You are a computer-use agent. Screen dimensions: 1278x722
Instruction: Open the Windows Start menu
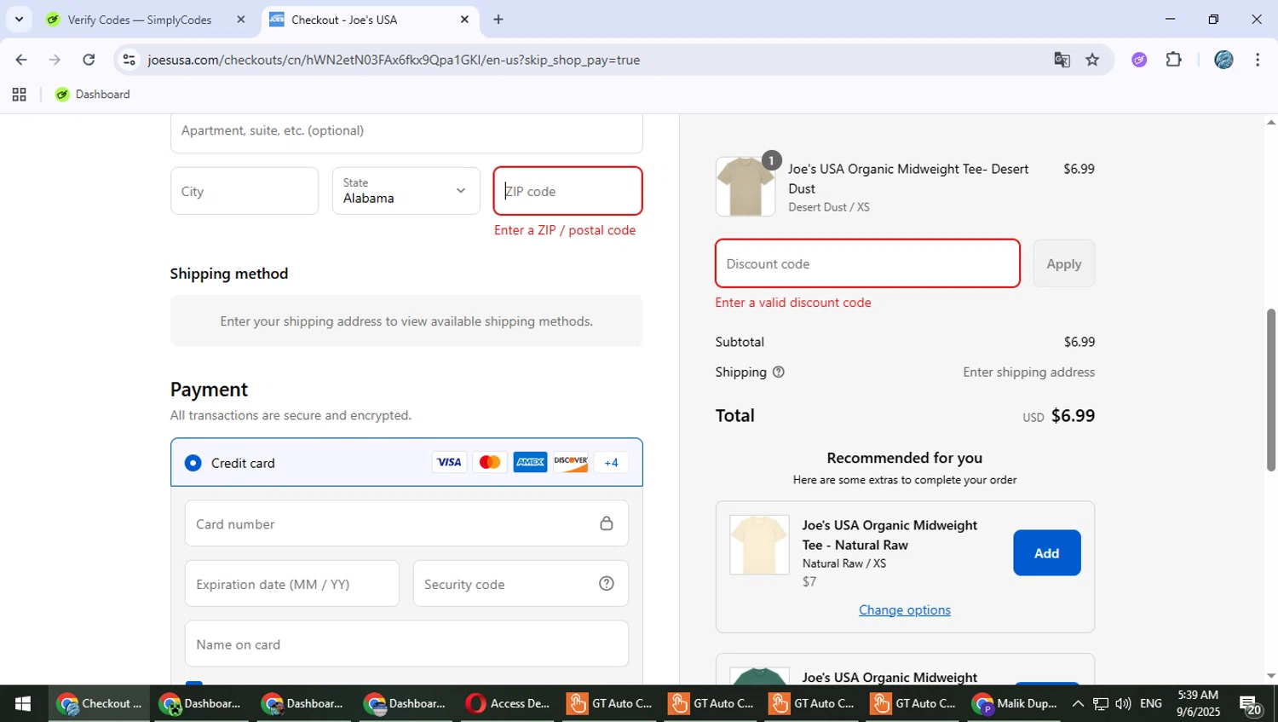tap(23, 704)
